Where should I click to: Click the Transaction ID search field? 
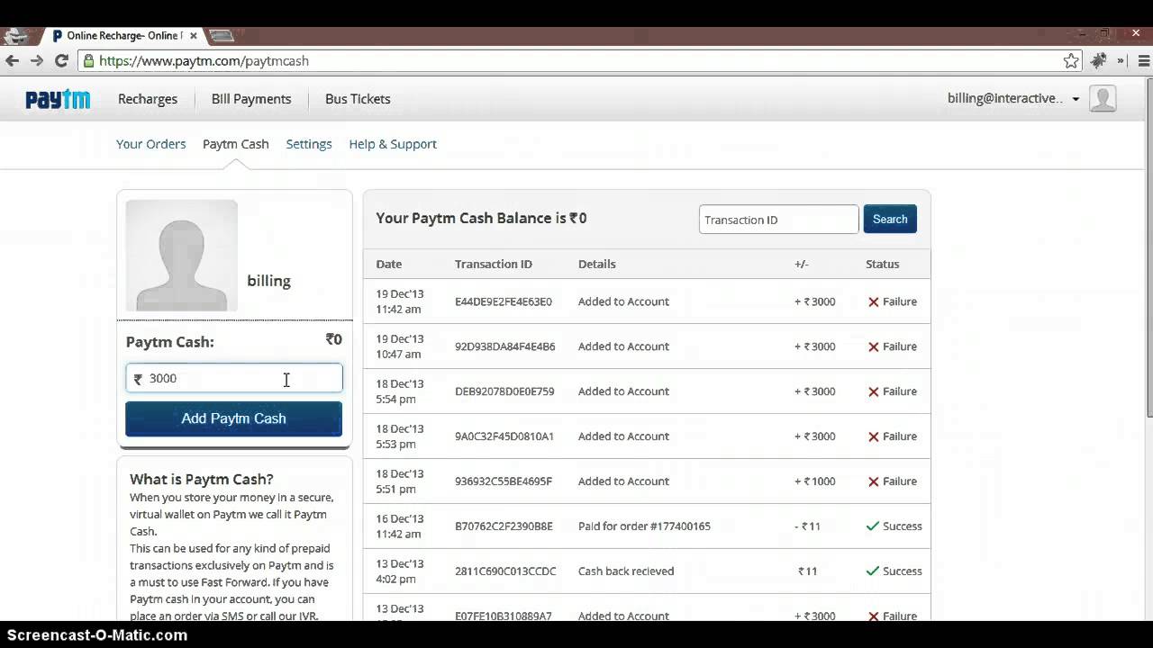coord(778,220)
